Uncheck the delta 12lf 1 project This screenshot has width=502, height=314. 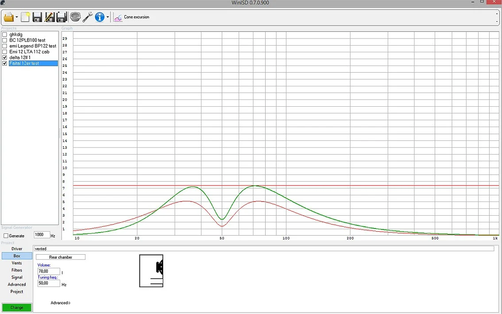[x=5, y=58]
